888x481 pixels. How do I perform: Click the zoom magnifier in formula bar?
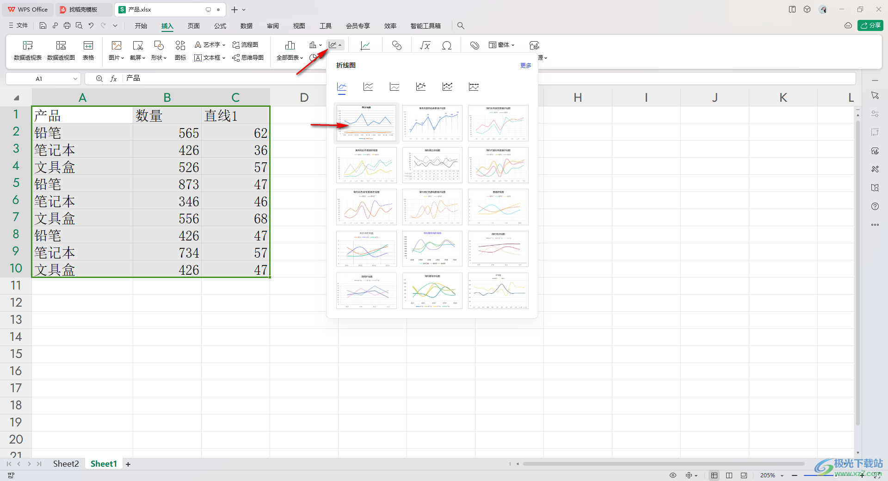(x=99, y=79)
